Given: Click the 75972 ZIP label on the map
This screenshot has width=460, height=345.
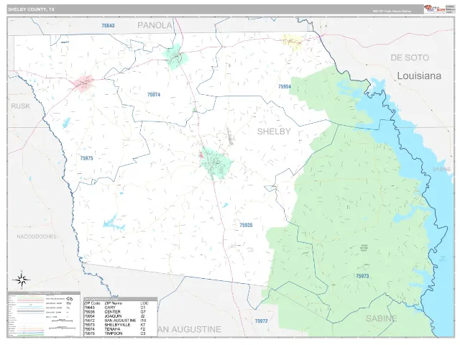Looking at the screenshot, I should (262, 321).
